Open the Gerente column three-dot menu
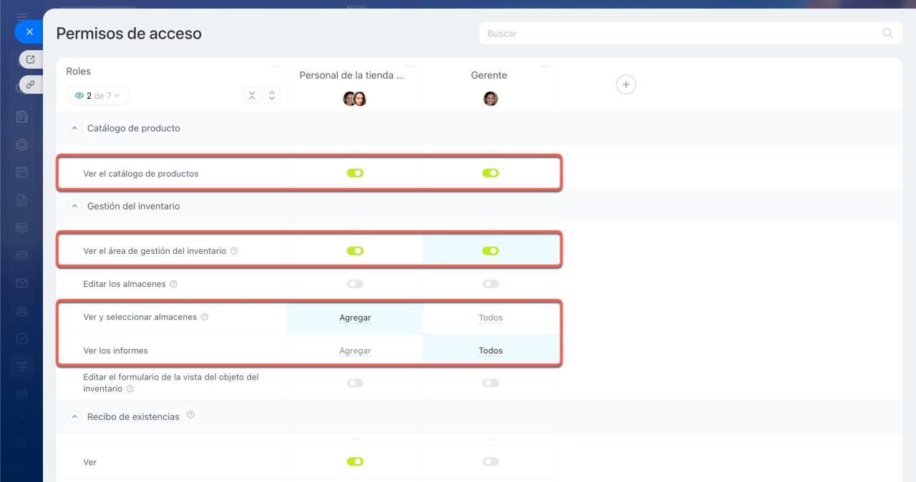This screenshot has width=916, height=482. click(x=545, y=67)
